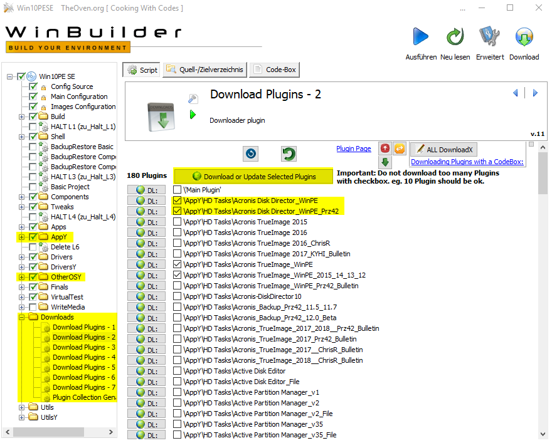This screenshot has width=552, height=443.
Task: Expand the Utils tree node
Action: [23, 407]
